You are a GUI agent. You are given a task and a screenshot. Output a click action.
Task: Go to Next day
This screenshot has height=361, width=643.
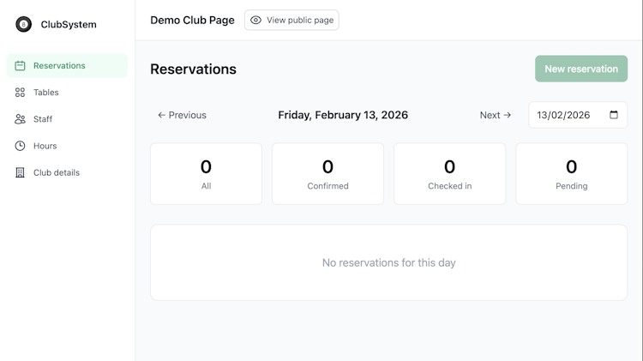point(496,115)
